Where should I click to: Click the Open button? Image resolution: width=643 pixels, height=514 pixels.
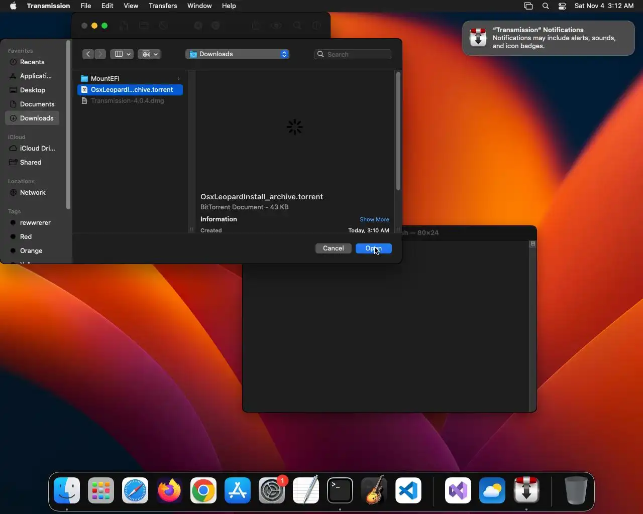click(x=374, y=248)
